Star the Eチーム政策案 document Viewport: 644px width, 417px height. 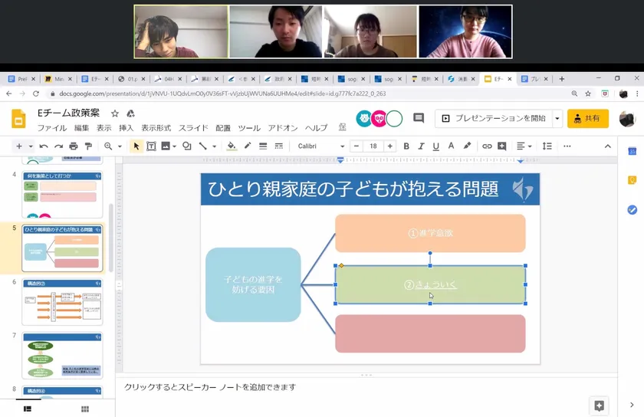click(x=115, y=113)
